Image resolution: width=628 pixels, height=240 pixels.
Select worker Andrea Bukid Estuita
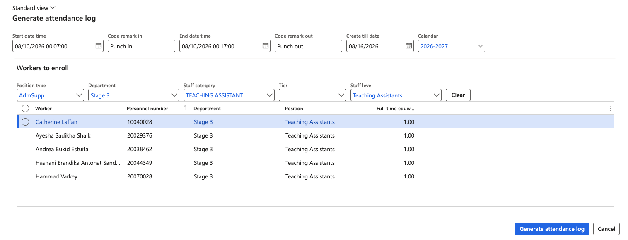pyautogui.click(x=62, y=149)
